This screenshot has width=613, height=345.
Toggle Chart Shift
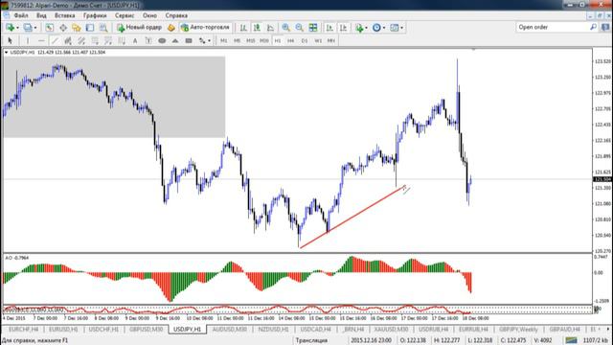click(x=343, y=28)
